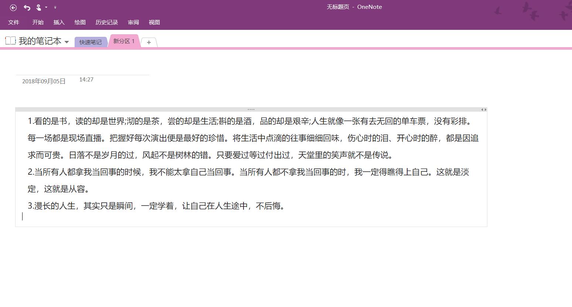Open the touch mode dropdown arrow
Viewport: 572px width, 307px height.
(46, 7)
